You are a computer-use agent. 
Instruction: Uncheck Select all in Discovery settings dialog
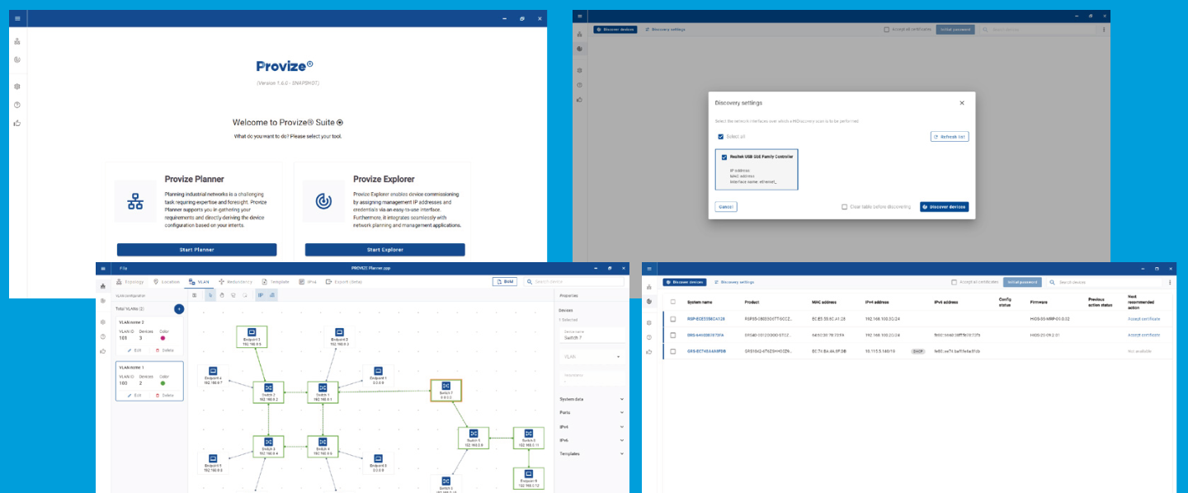pyautogui.click(x=720, y=137)
